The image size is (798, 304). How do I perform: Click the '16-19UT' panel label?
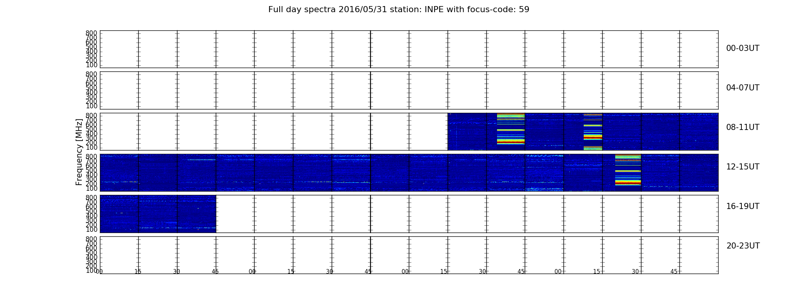[743, 206]
